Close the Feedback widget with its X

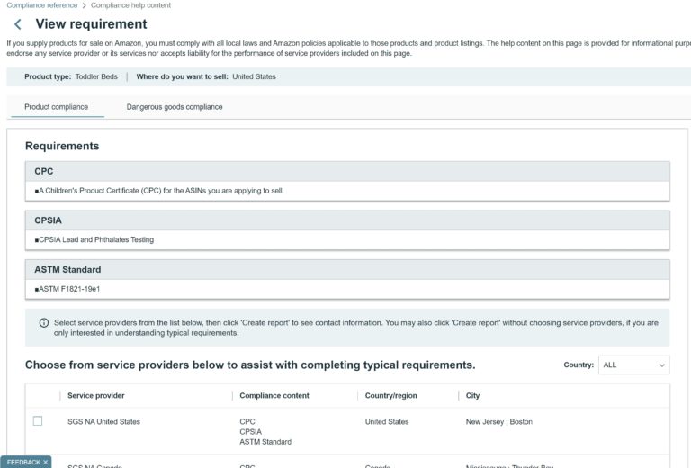tap(46, 462)
